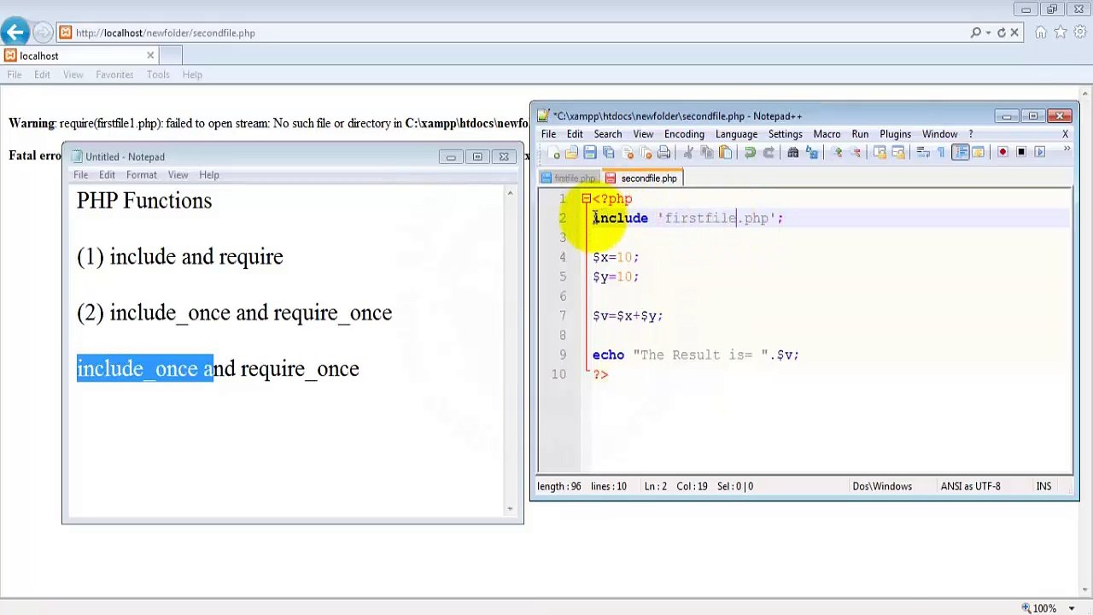The image size is (1093, 615).
Task: Click the Open file icon in Notepad++
Action: 571,152
